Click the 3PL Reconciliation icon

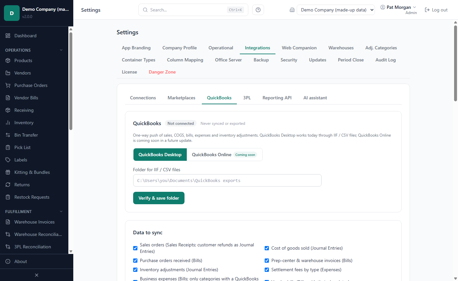[x=8, y=247]
